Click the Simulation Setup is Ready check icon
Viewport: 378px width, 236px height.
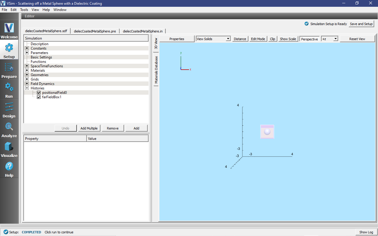[x=307, y=24]
